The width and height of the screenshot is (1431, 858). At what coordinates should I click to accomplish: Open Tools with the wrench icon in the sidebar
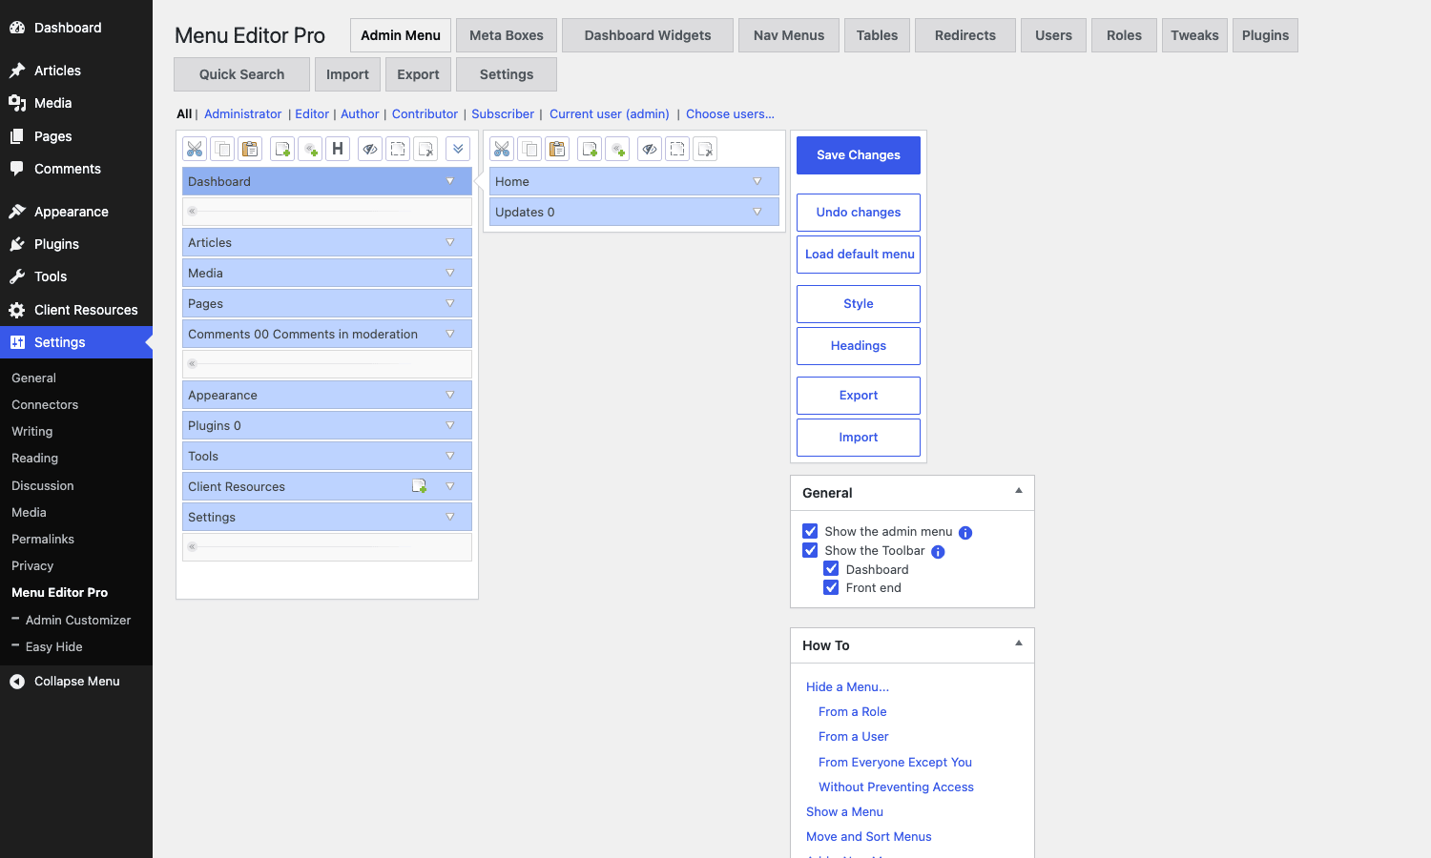pyautogui.click(x=76, y=276)
